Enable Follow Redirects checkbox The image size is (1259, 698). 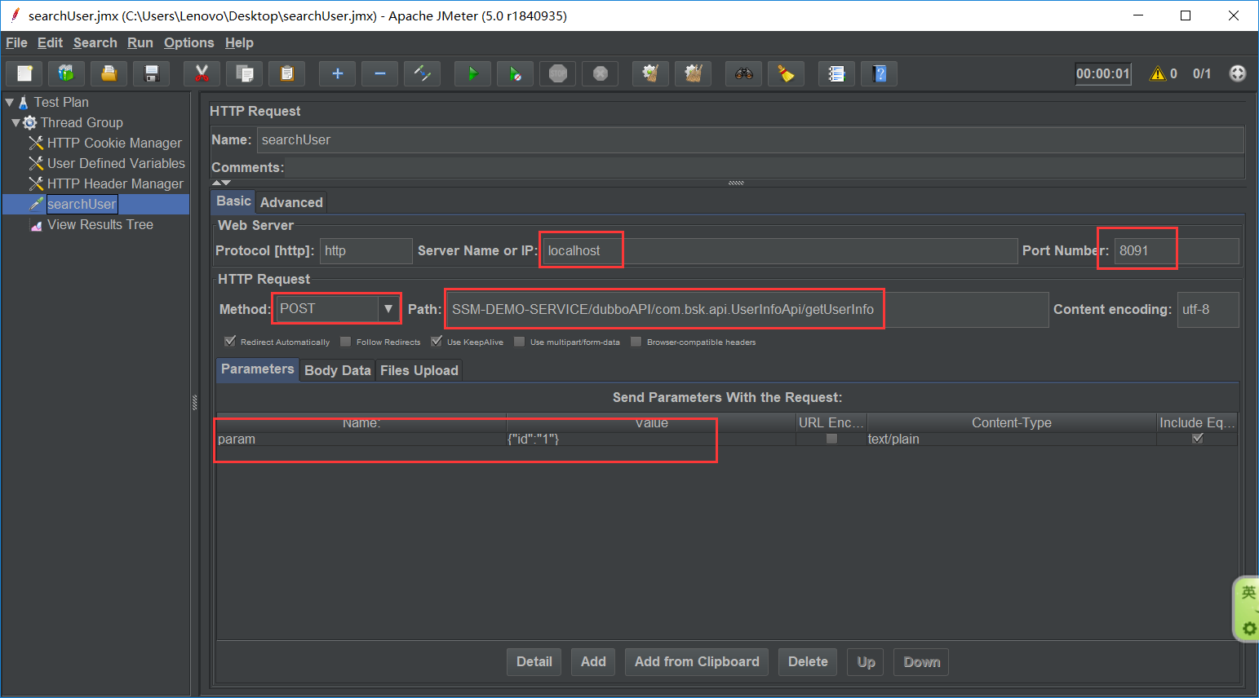tap(346, 341)
